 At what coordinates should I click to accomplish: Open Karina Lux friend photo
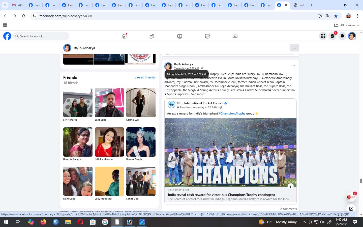click(x=141, y=103)
